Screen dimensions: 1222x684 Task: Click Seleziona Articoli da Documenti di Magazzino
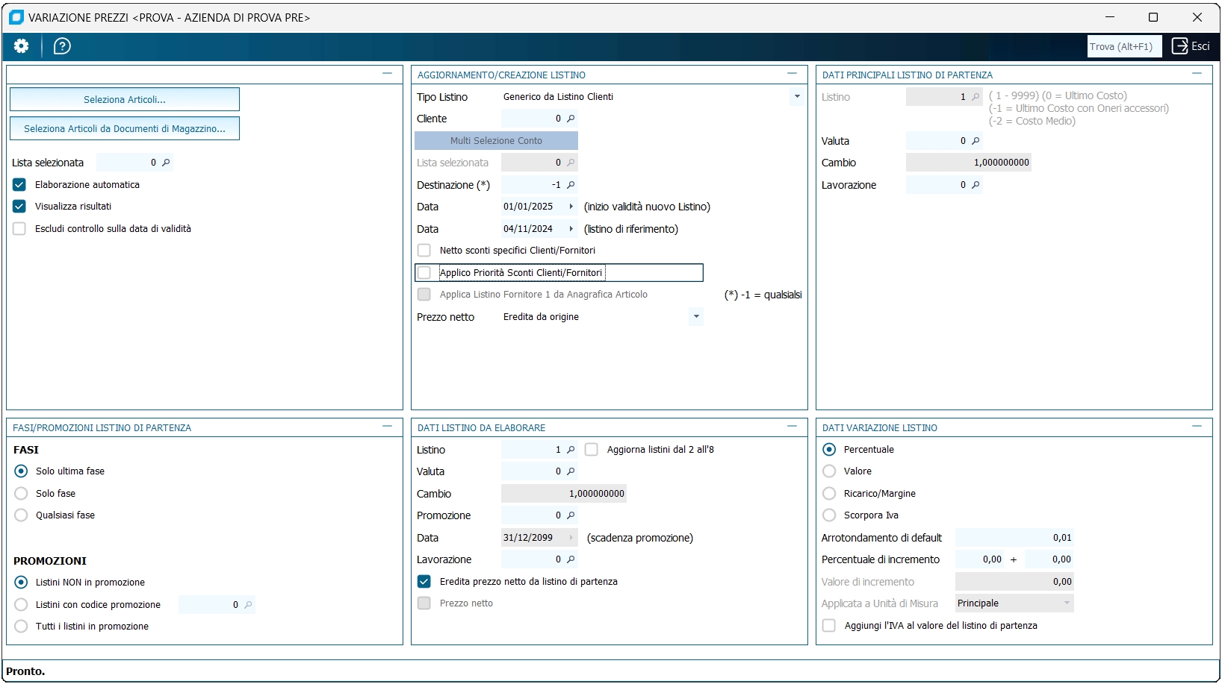tap(125, 128)
